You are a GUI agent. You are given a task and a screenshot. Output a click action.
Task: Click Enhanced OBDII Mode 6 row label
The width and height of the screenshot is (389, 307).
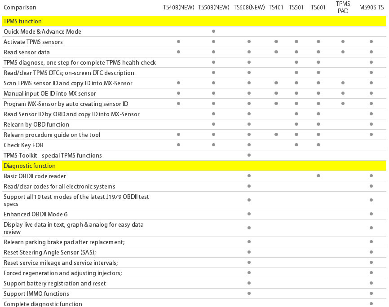[35, 214]
